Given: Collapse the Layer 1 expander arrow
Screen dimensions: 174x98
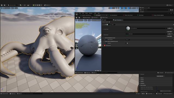Looking at the screenshot, I should pyautogui.click(x=104, y=25).
